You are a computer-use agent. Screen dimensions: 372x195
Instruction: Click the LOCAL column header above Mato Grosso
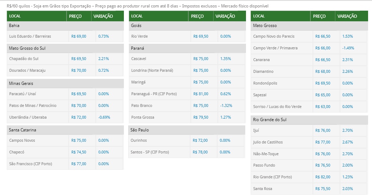(x=259, y=16)
